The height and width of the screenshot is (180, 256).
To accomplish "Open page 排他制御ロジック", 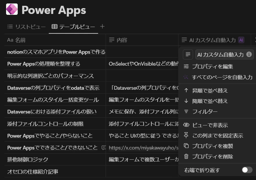I will tap(28, 159).
